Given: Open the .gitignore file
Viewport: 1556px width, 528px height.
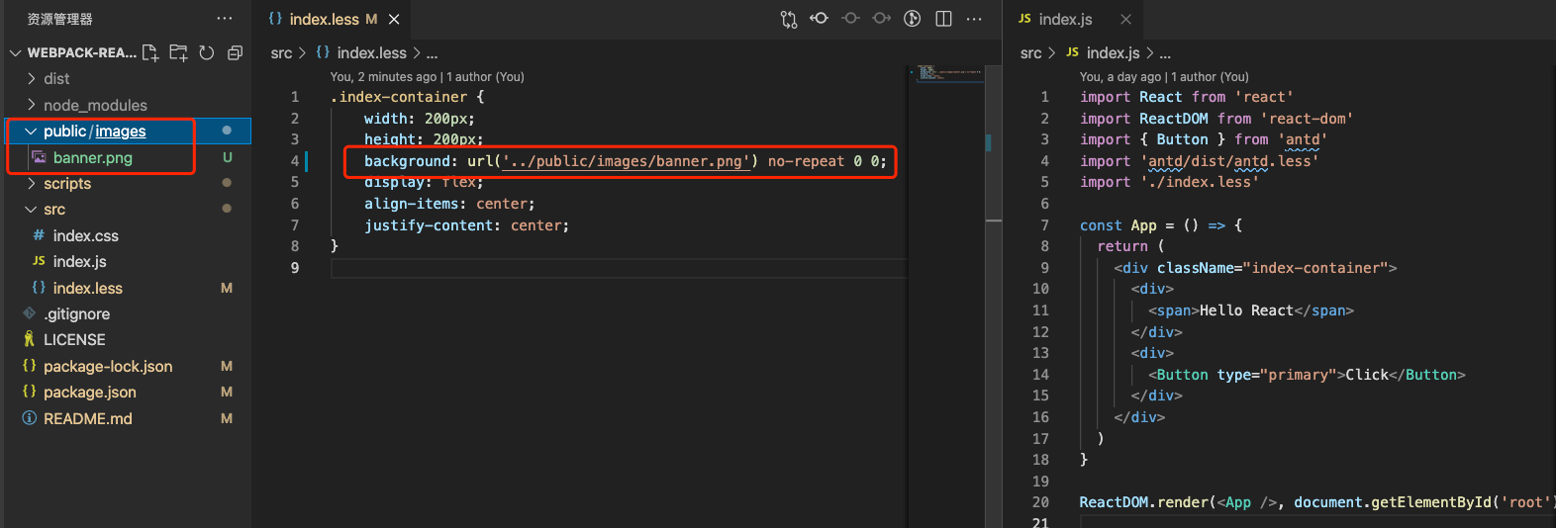Looking at the screenshot, I should coord(77,314).
